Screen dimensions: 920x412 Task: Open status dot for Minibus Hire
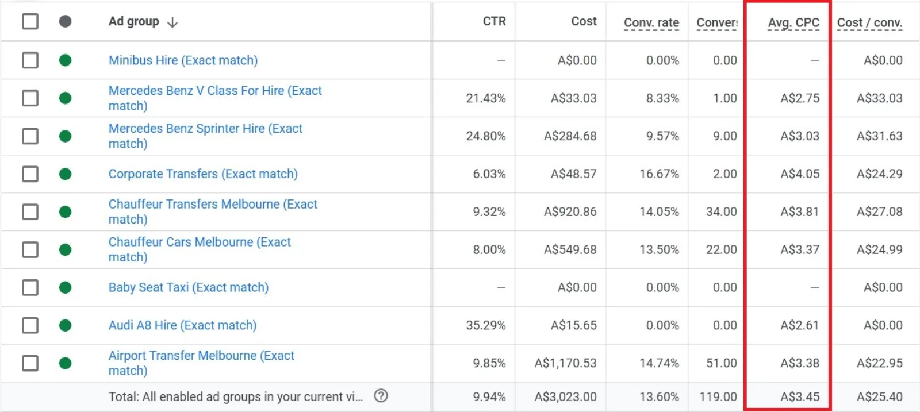pyautogui.click(x=65, y=60)
